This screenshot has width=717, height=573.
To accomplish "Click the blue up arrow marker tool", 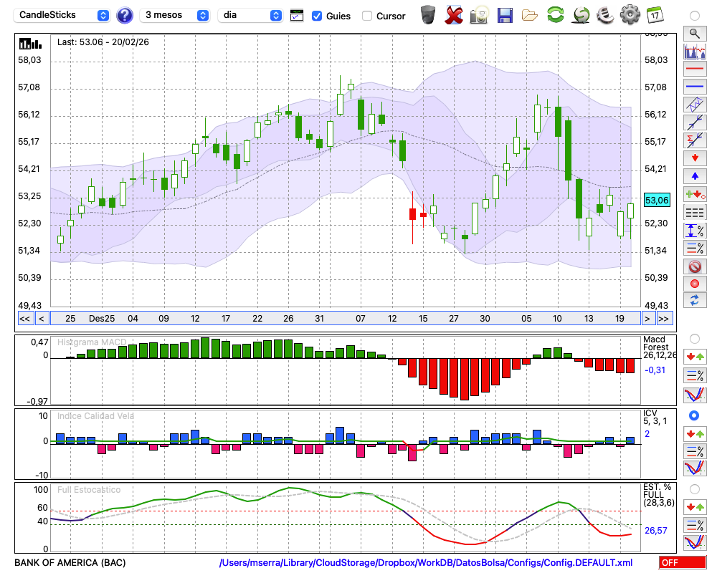I will pyautogui.click(x=695, y=176).
